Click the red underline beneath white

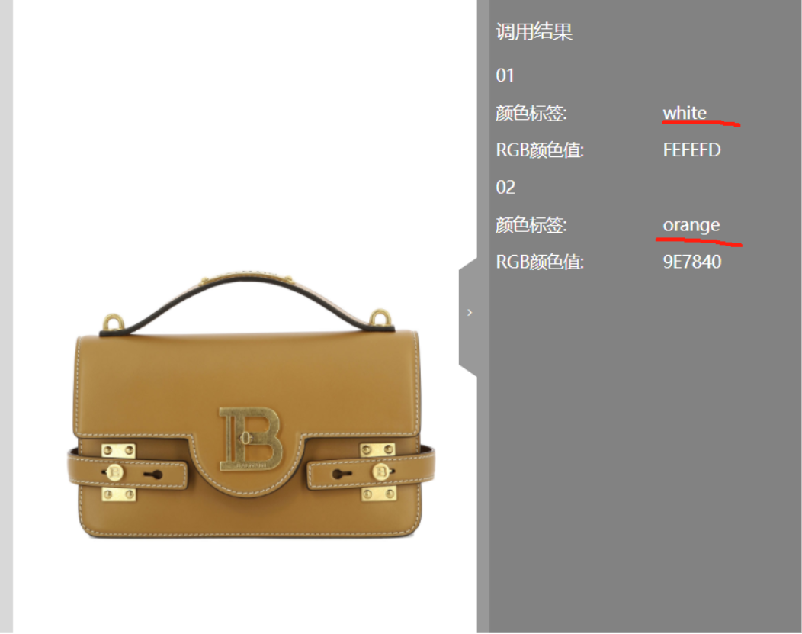pyautogui.click(x=701, y=123)
